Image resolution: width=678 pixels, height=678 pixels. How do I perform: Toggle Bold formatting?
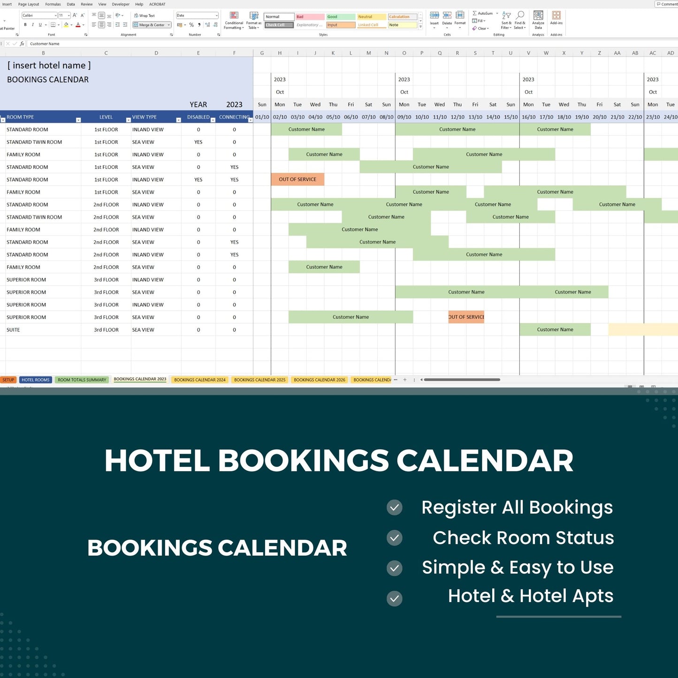click(x=25, y=25)
